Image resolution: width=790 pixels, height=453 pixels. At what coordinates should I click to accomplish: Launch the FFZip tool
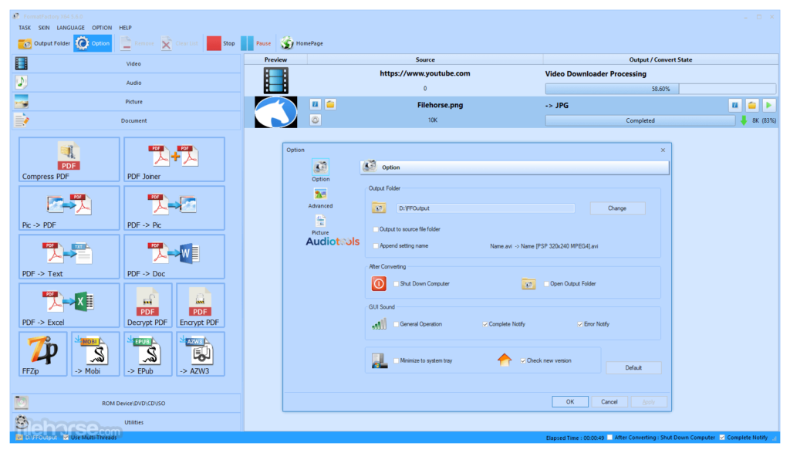pos(42,353)
